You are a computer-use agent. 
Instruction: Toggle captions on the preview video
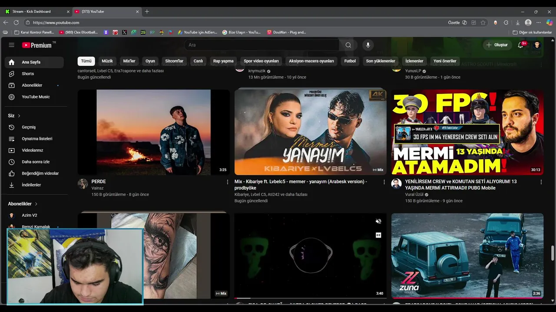click(378, 235)
